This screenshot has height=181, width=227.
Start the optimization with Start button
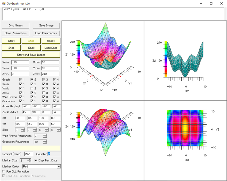tap(11, 41)
